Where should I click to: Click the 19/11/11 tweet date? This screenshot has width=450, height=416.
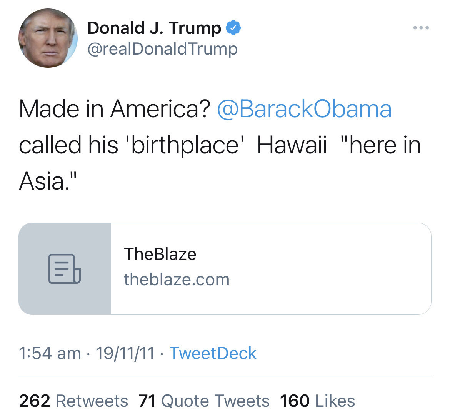pos(125,353)
